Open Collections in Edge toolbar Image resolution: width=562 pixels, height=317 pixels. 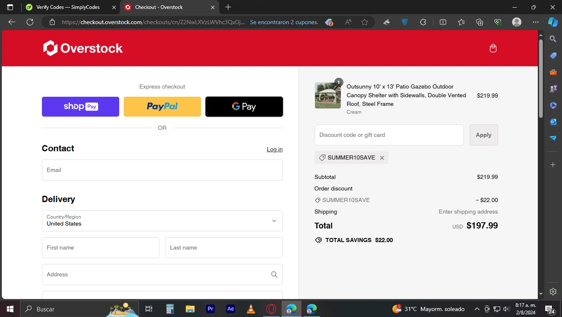pyautogui.click(x=480, y=22)
